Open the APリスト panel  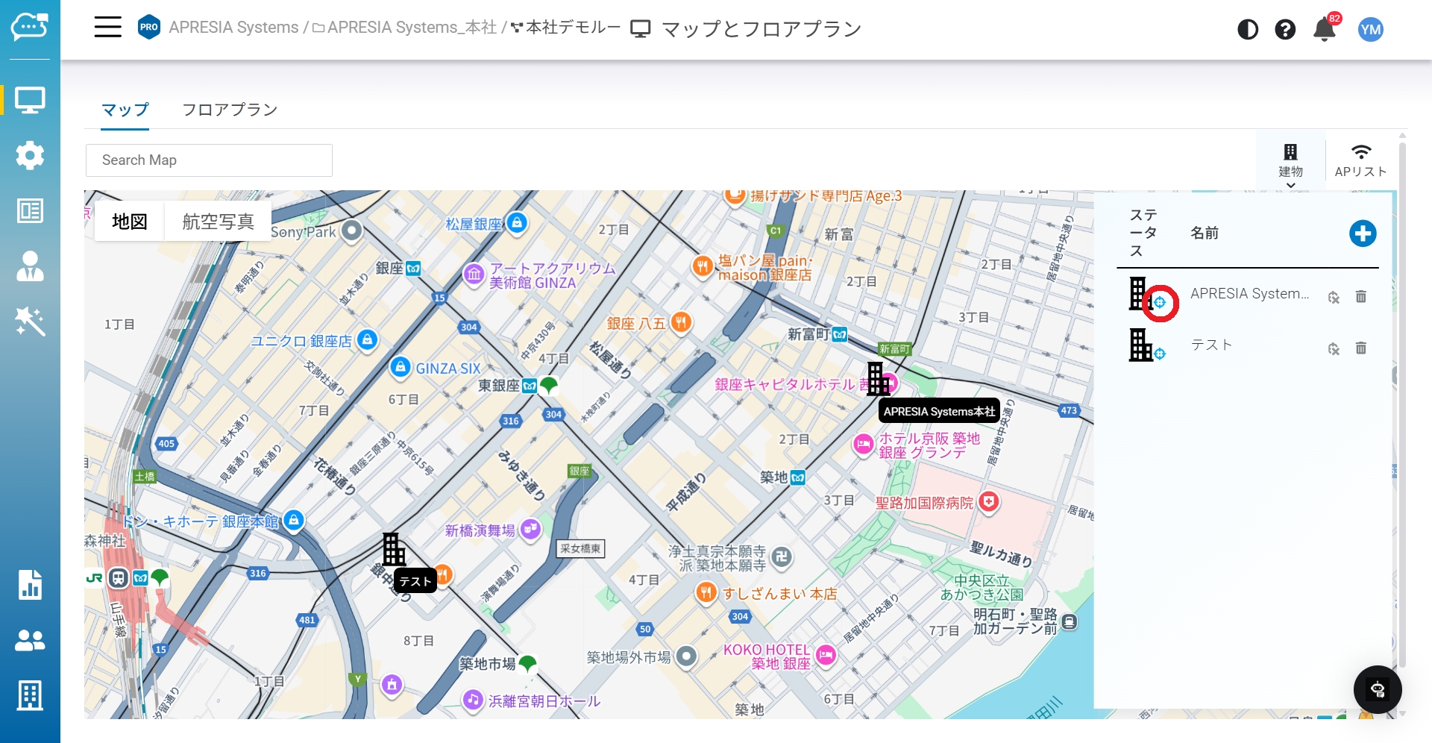(x=1360, y=161)
